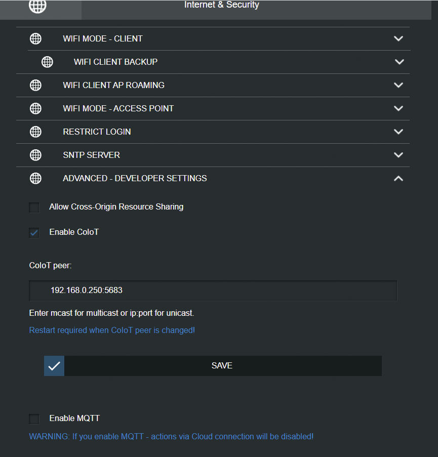The image size is (438, 457).
Task: Collapse ADVANCED - DEVELOPER SETTINGS chevron
Action: click(399, 178)
